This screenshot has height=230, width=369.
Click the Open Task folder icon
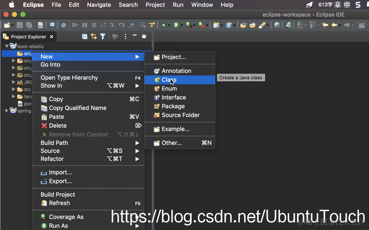[252, 25]
